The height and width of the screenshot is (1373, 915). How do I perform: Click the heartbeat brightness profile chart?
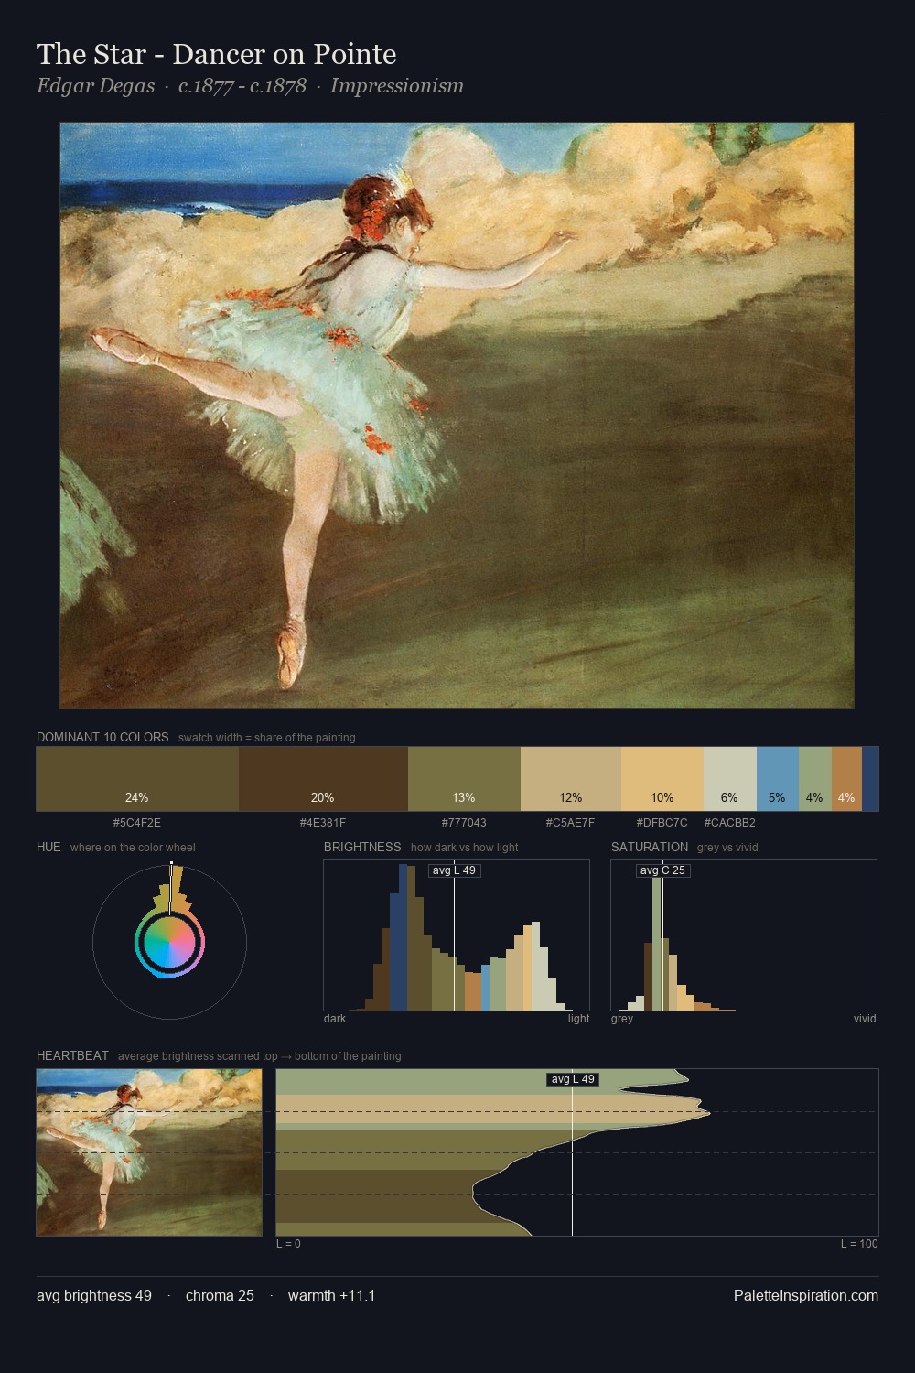click(x=577, y=1152)
